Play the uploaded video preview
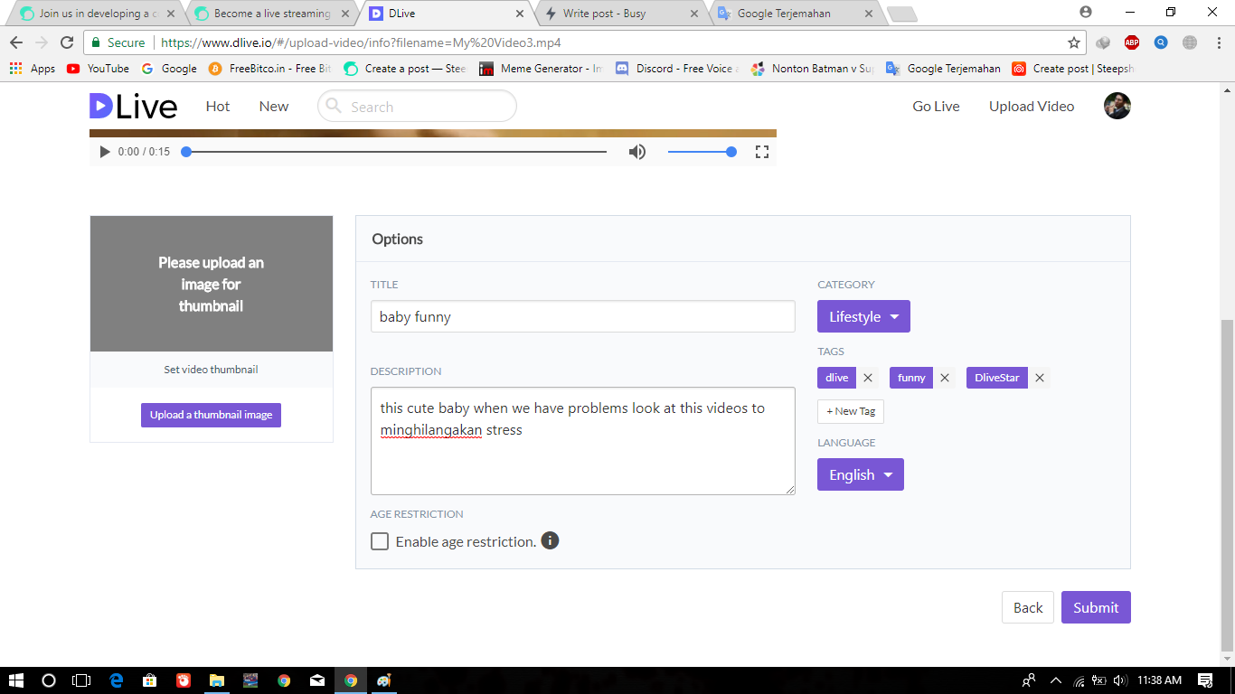Image resolution: width=1235 pixels, height=694 pixels. 104,152
